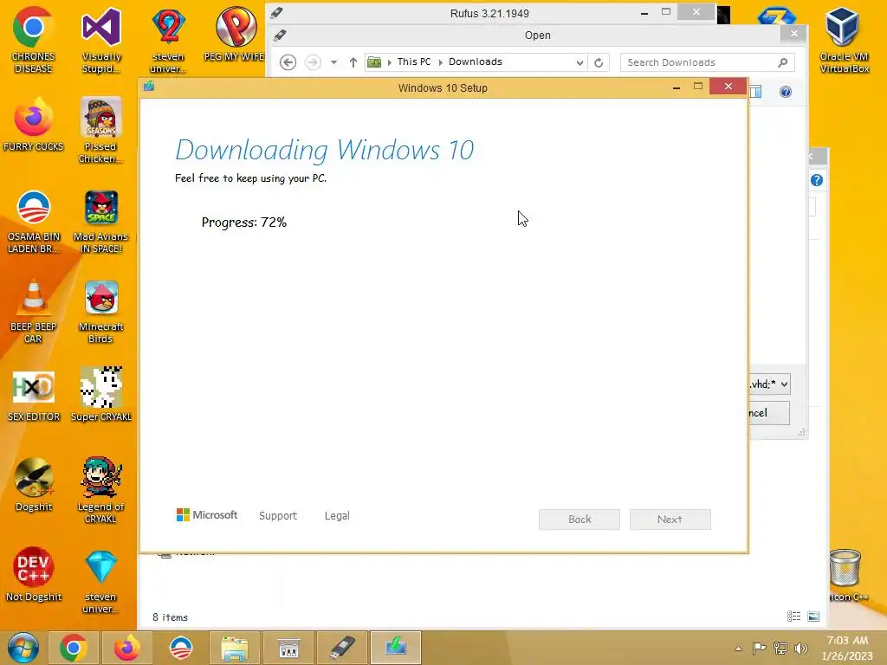Open the CHRONES DISEASE Chrome desktop icon
The image size is (887, 665).
[x=33, y=40]
